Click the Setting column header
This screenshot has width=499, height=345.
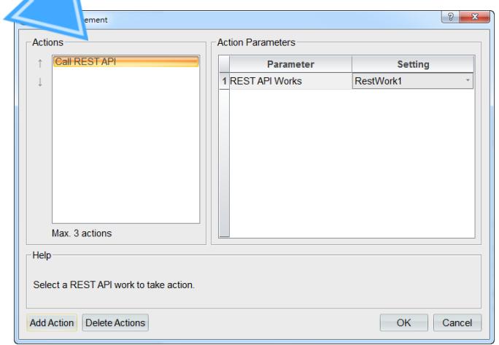413,64
